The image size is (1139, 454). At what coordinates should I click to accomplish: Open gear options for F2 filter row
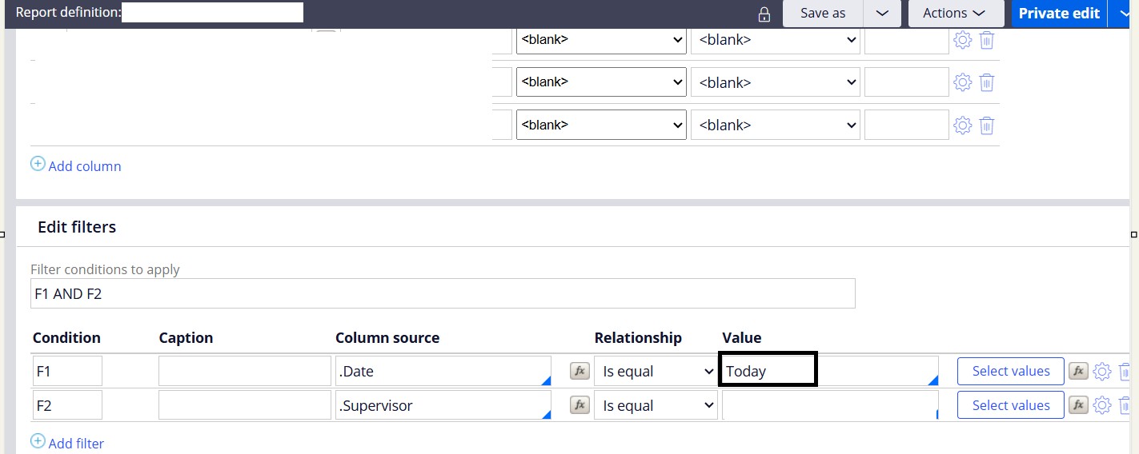[x=1102, y=406]
